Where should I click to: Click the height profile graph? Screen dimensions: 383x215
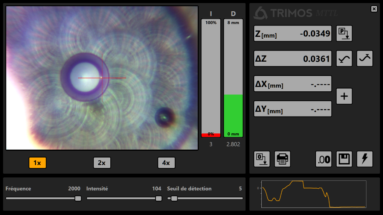[x=314, y=194]
